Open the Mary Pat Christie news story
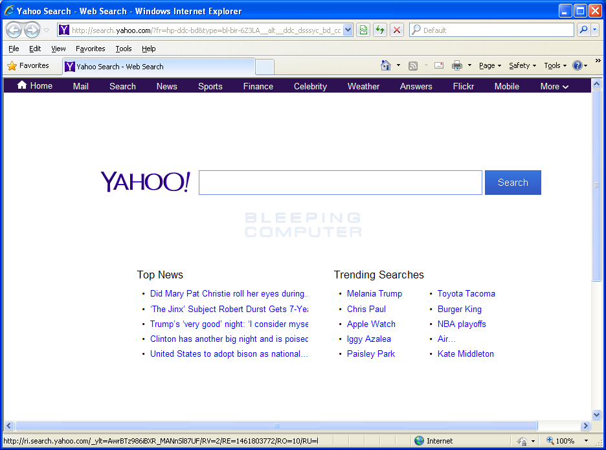This screenshot has width=606, height=450. point(229,293)
